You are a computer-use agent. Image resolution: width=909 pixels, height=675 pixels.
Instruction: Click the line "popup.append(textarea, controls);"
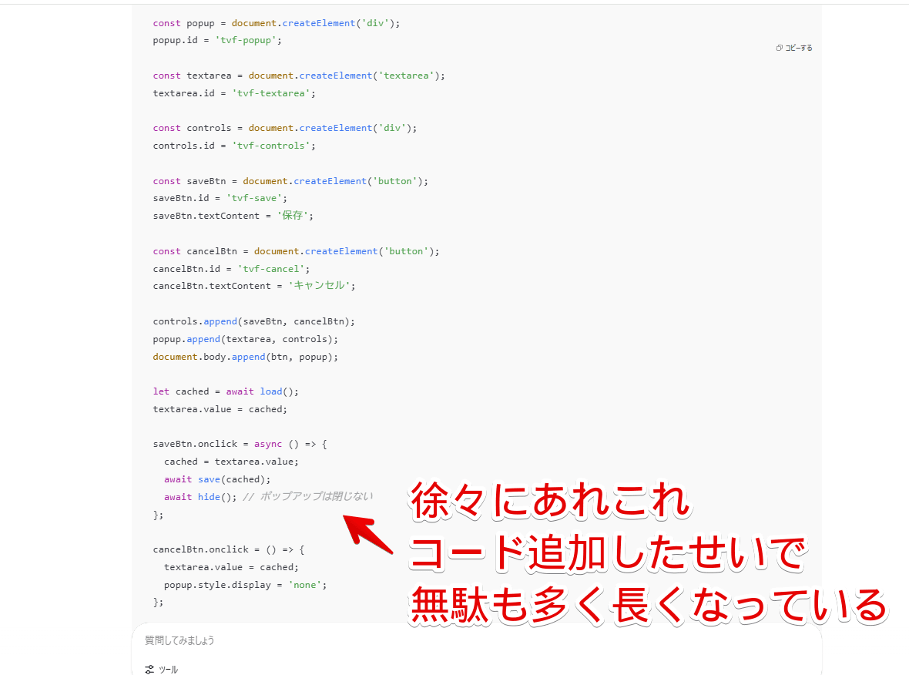coord(245,339)
